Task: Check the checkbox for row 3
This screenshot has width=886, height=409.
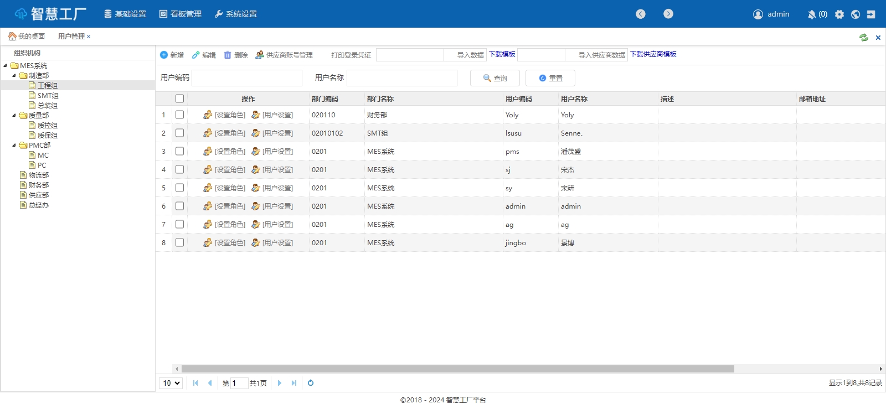Action: point(179,151)
